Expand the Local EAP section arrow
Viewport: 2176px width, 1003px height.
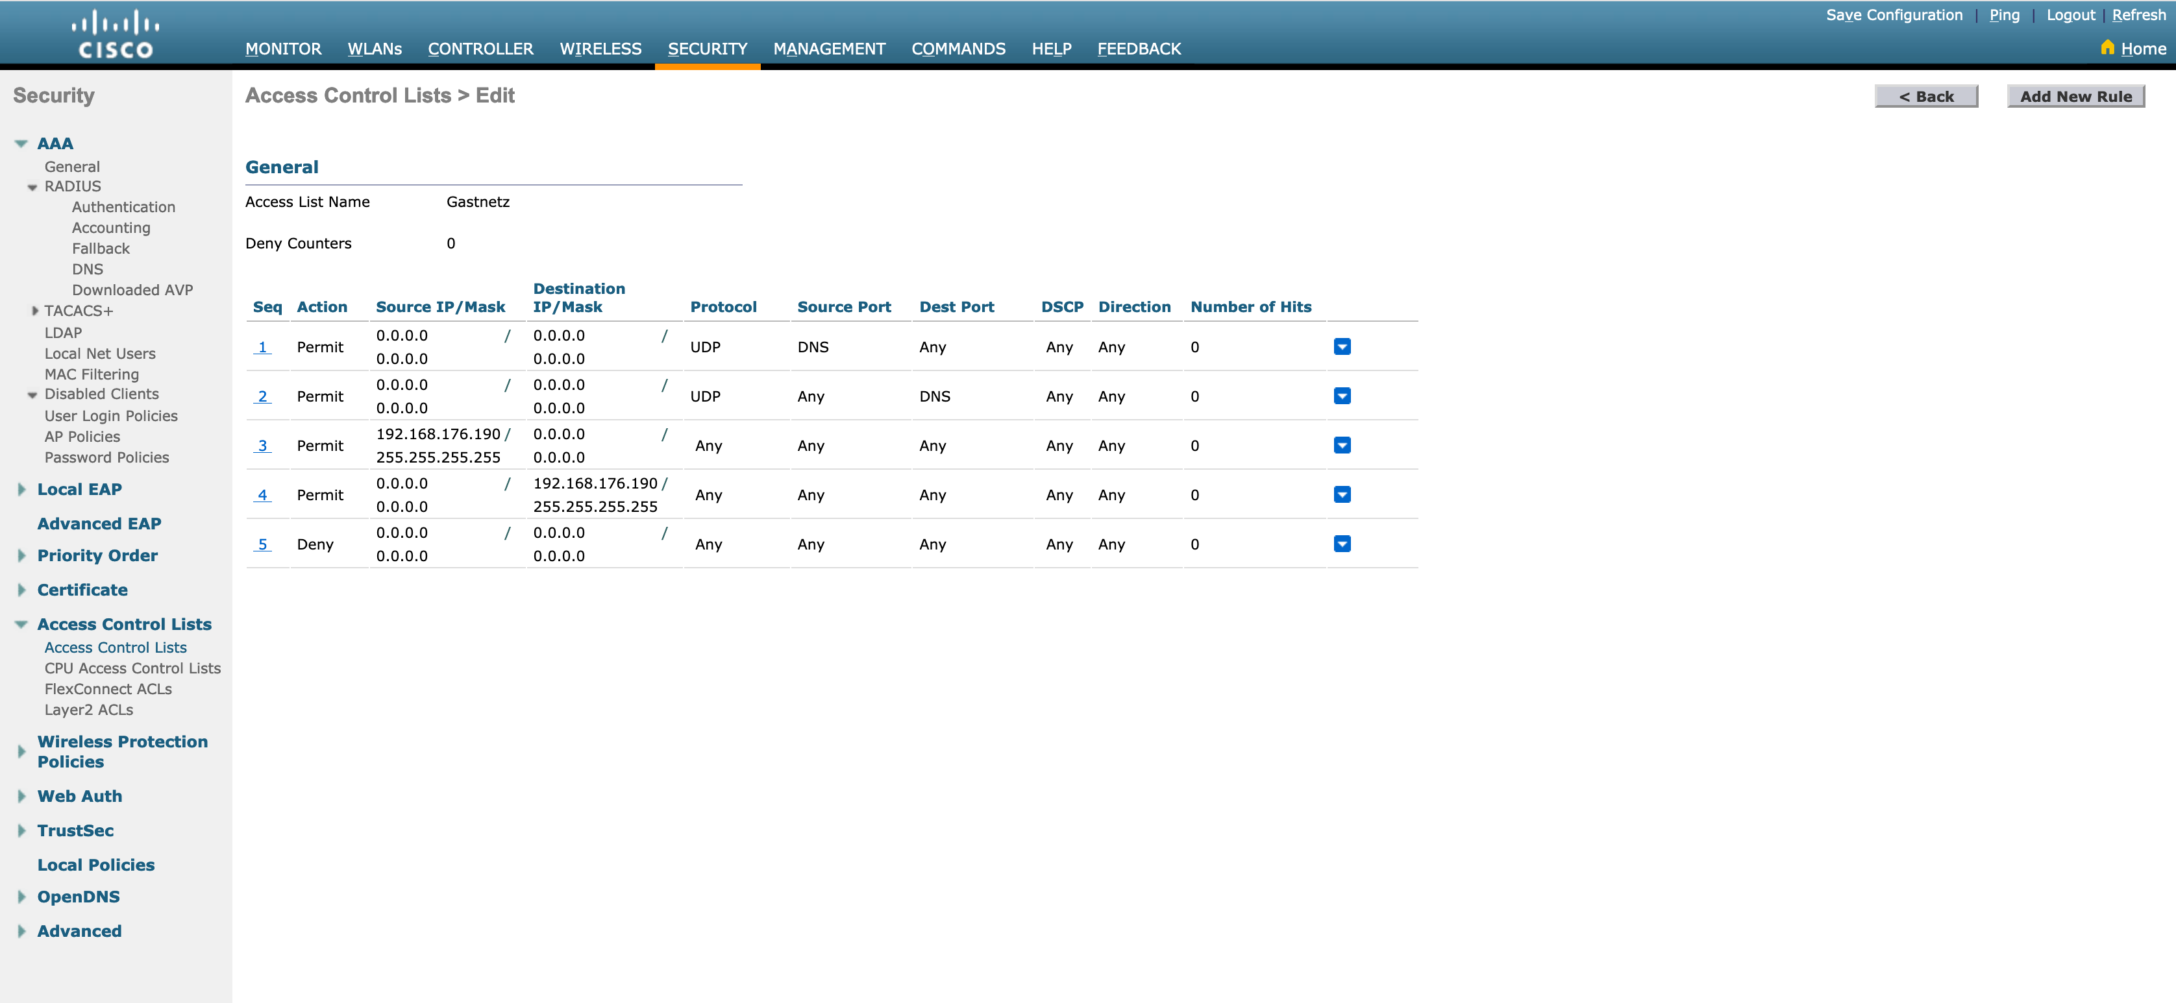tap(21, 489)
